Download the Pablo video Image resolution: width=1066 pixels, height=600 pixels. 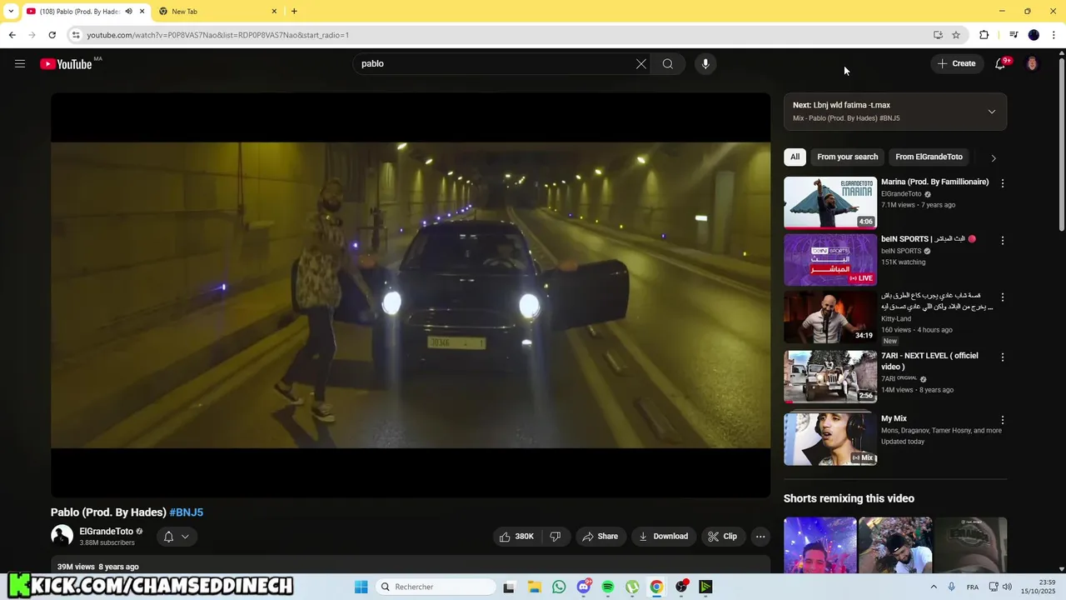pos(663,537)
